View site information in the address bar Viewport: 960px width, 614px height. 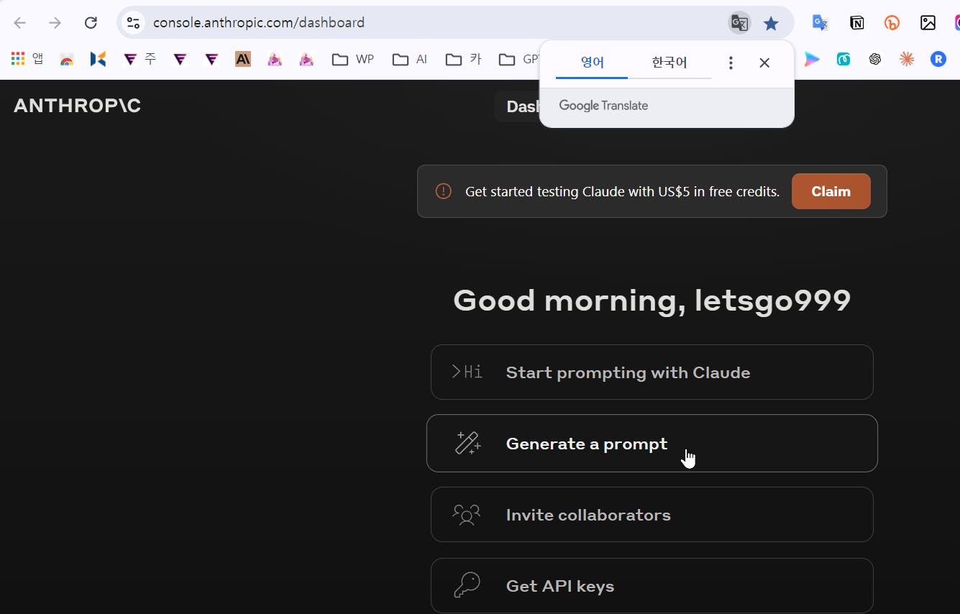click(133, 23)
